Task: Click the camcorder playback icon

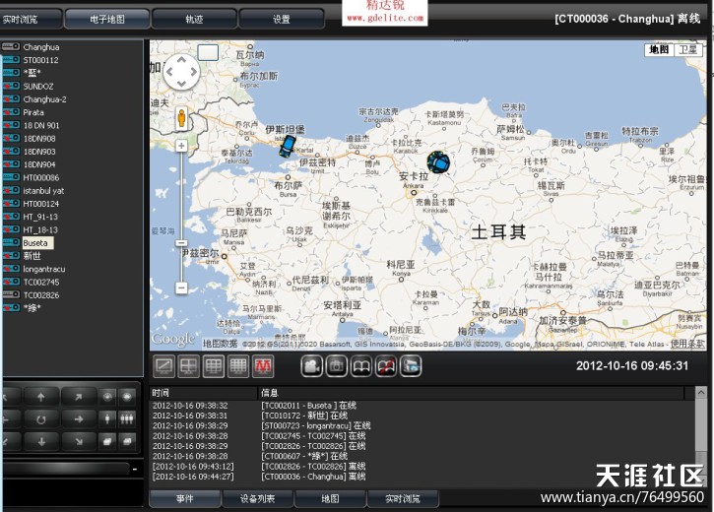Action: [411, 366]
